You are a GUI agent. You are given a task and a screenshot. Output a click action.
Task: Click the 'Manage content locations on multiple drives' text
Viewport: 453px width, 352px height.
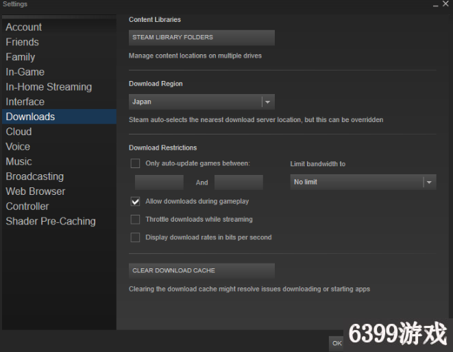[x=195, y=56]
